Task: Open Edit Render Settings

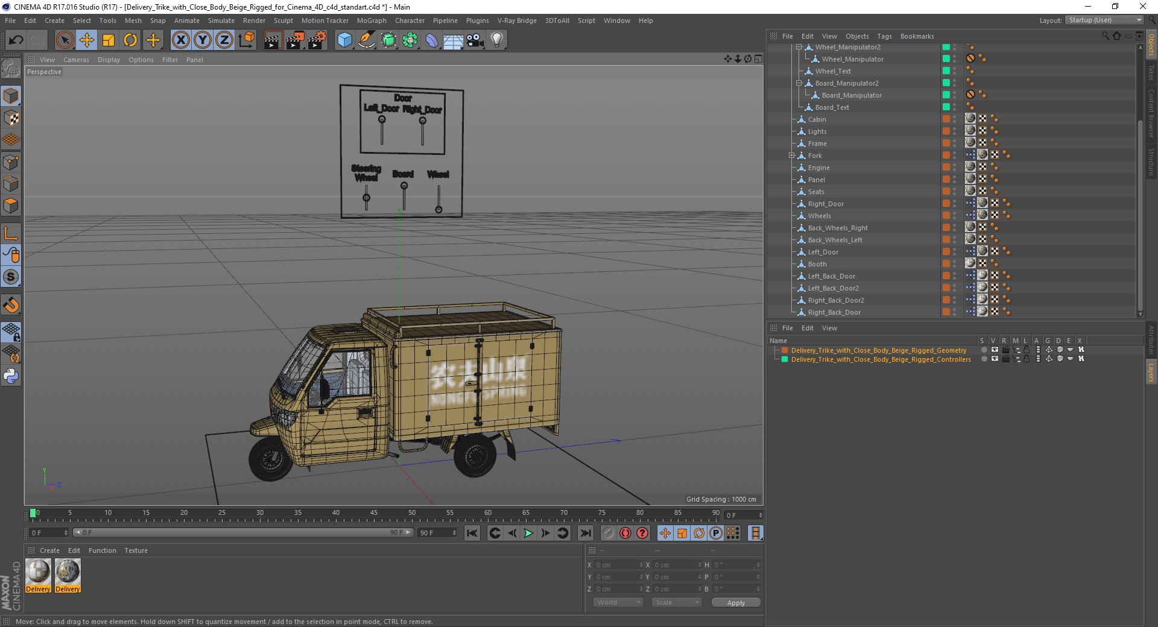Action: 317,40
